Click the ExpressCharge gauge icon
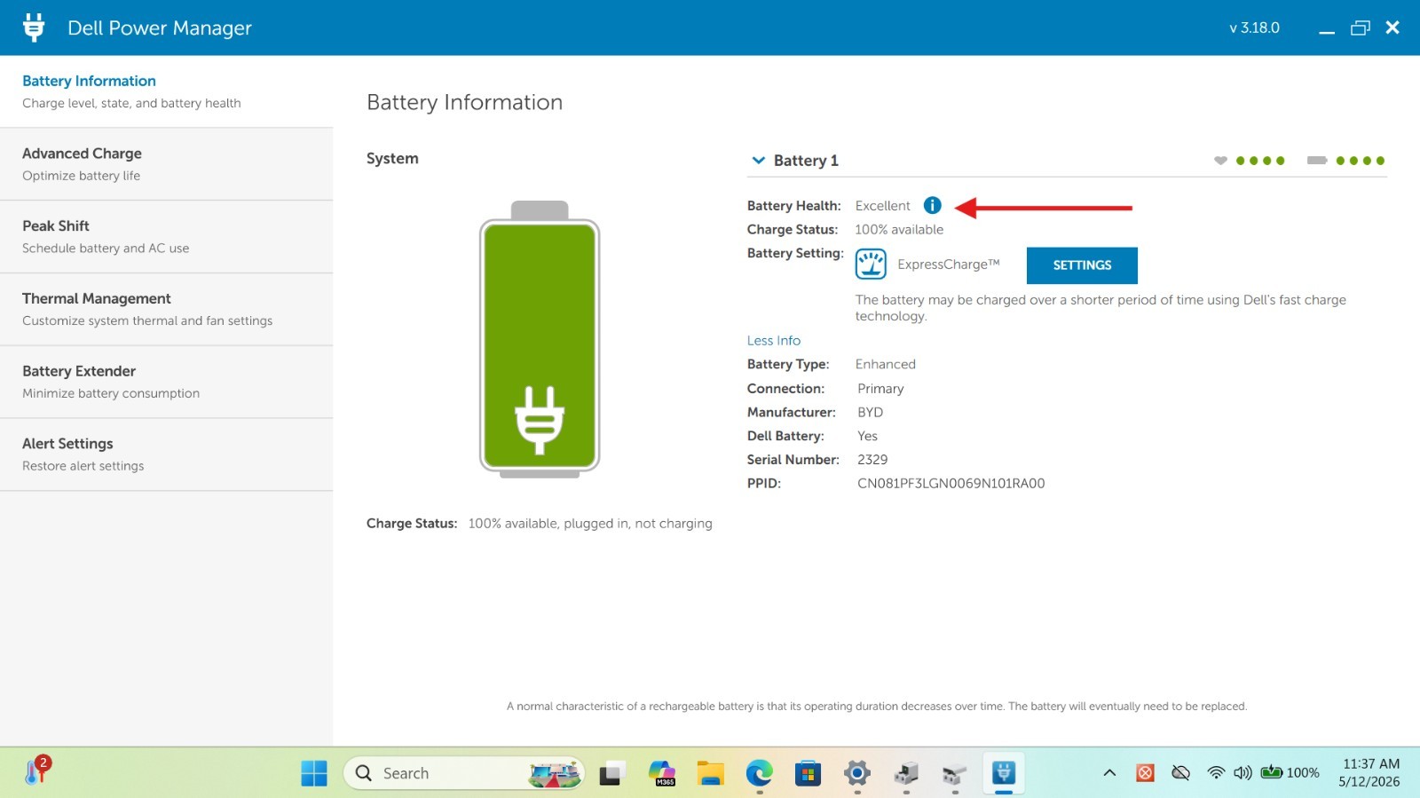The height and width of the screenshot is (798, 1420). click(871, 264)
